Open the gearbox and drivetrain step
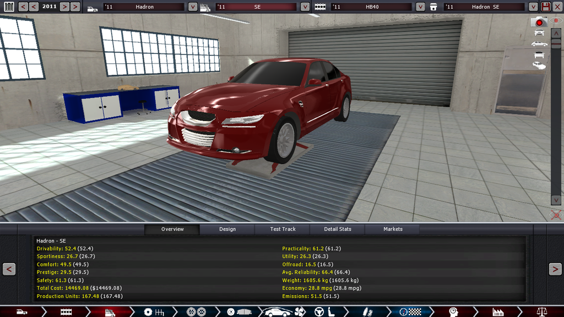Viewport: 564px width, 317px height. [x=154, y=312]
